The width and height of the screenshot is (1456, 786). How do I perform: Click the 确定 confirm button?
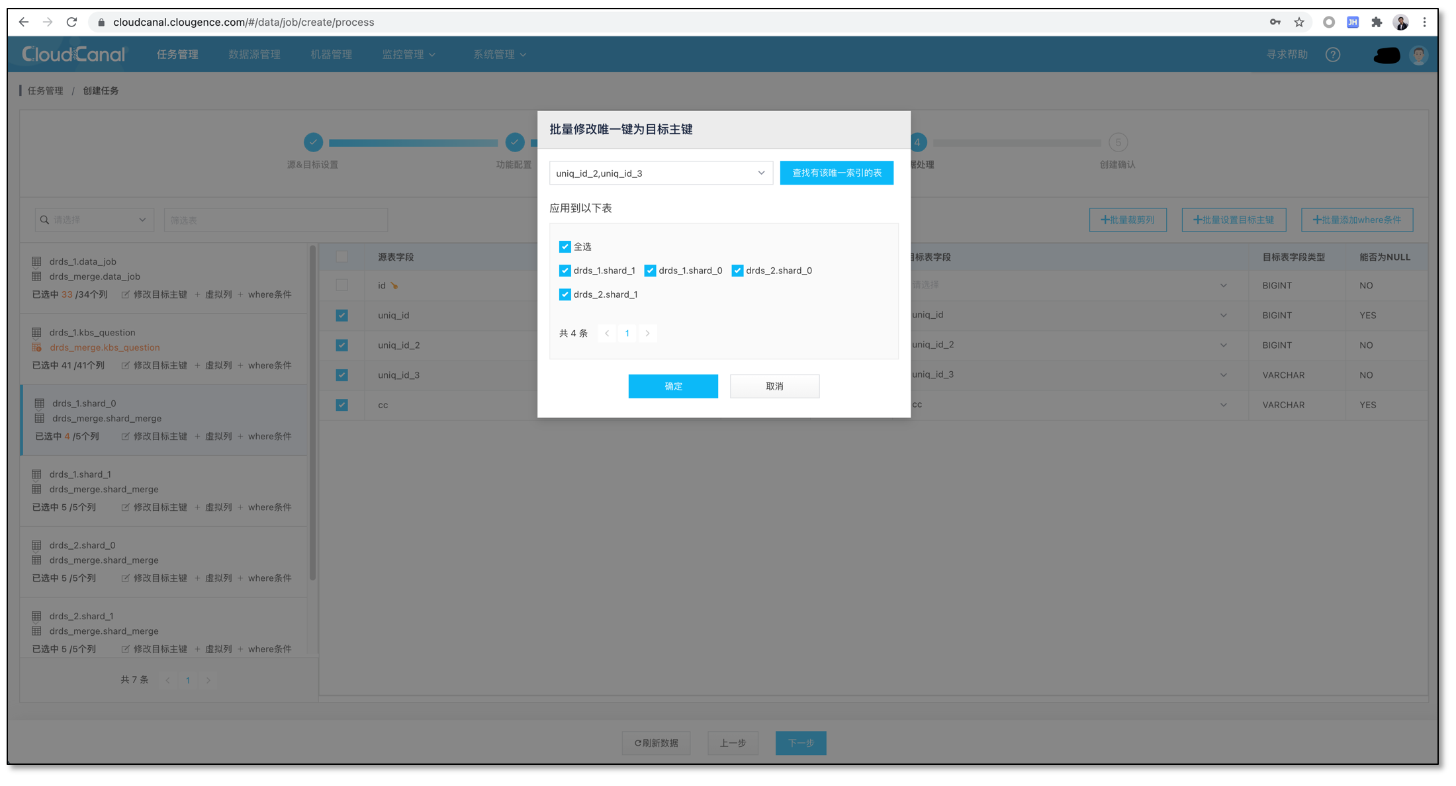[x=672, y=386]
